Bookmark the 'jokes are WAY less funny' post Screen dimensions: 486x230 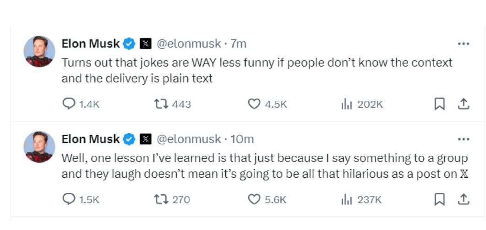pyautogui.click(x=439, y=104)
